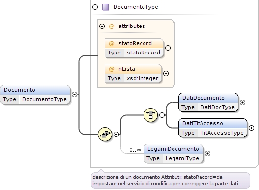Collapse the DocumentoType container
The image size is (259, 190).
(x=95, y=7)
